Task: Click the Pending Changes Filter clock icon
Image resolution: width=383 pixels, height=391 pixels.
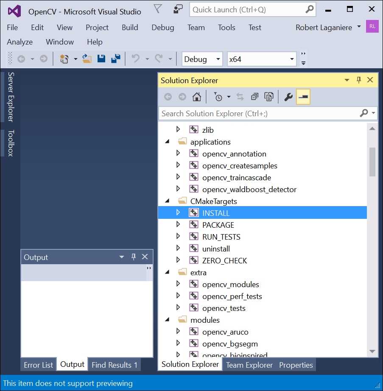Action: 218,97
